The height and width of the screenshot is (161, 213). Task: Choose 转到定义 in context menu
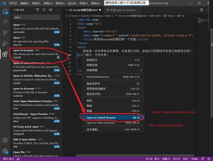tap(113, 60)
